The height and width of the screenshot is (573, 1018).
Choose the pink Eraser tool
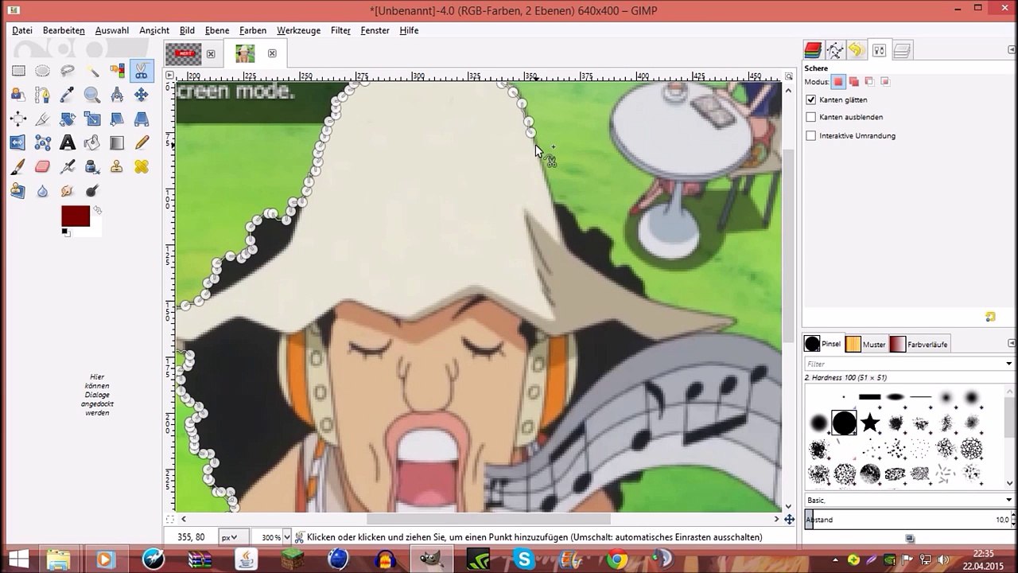[x=43, y=166]
